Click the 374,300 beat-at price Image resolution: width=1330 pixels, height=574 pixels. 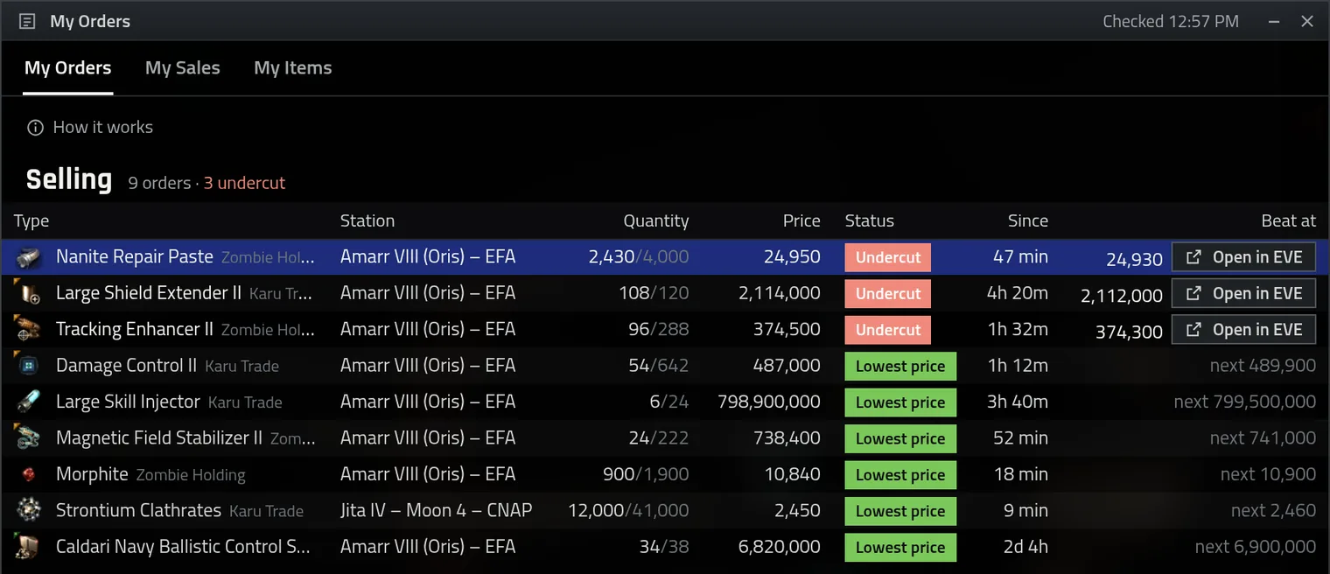1129,332
